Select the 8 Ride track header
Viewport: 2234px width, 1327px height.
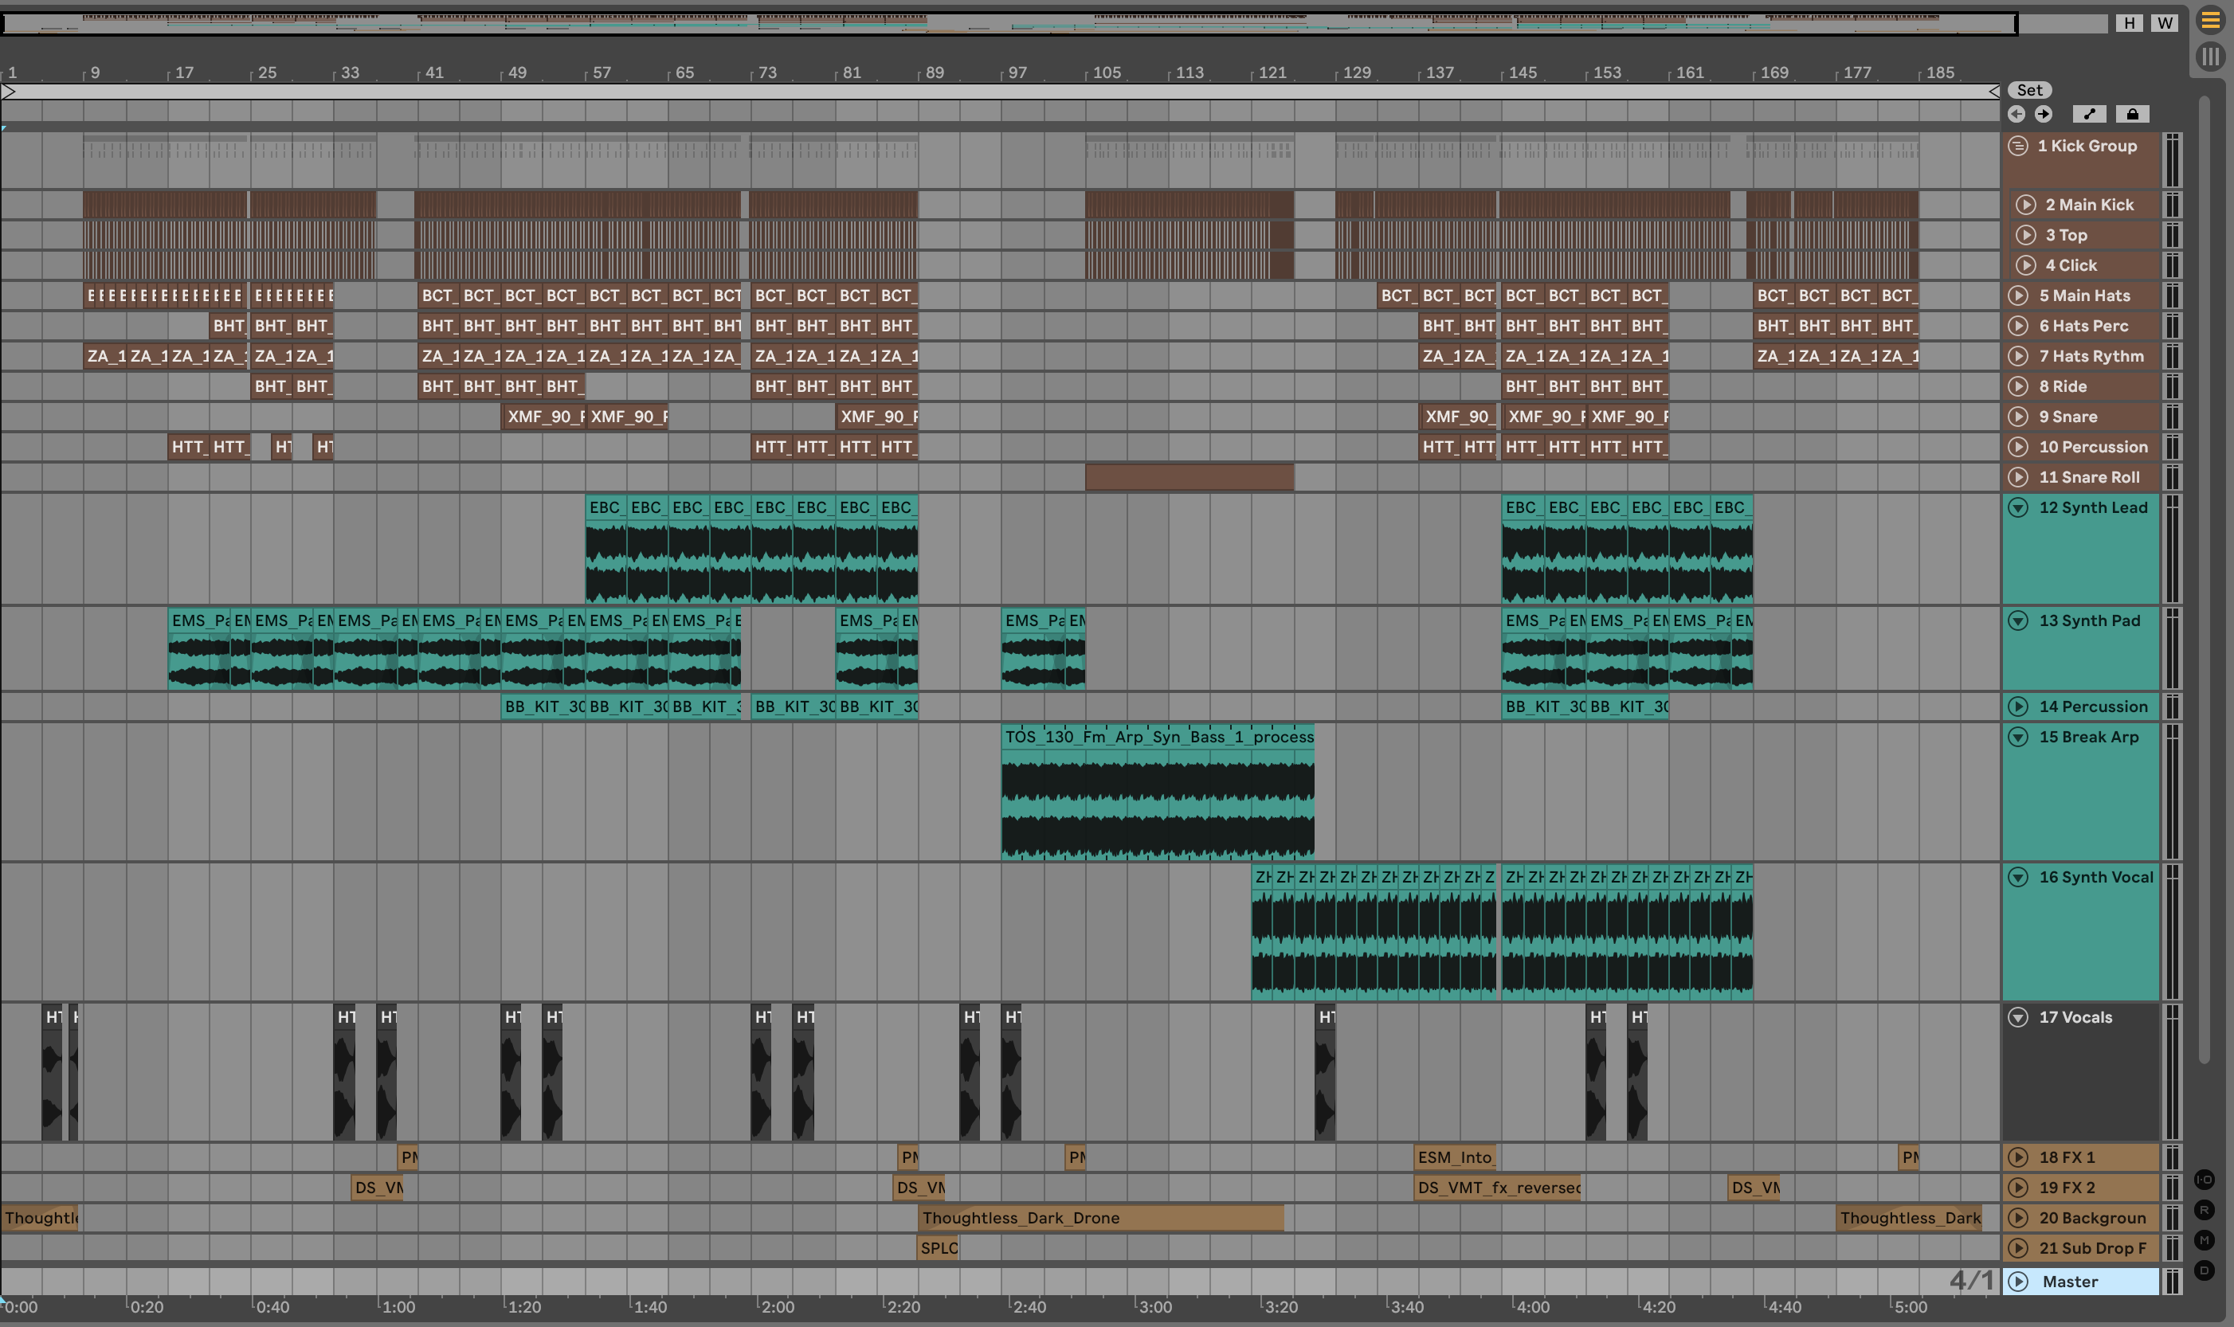click(2081, 386)
